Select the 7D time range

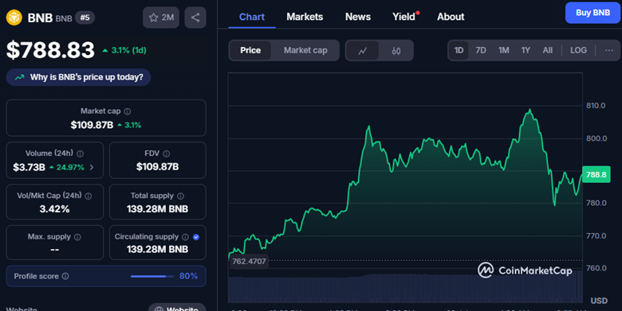point(481,50)
